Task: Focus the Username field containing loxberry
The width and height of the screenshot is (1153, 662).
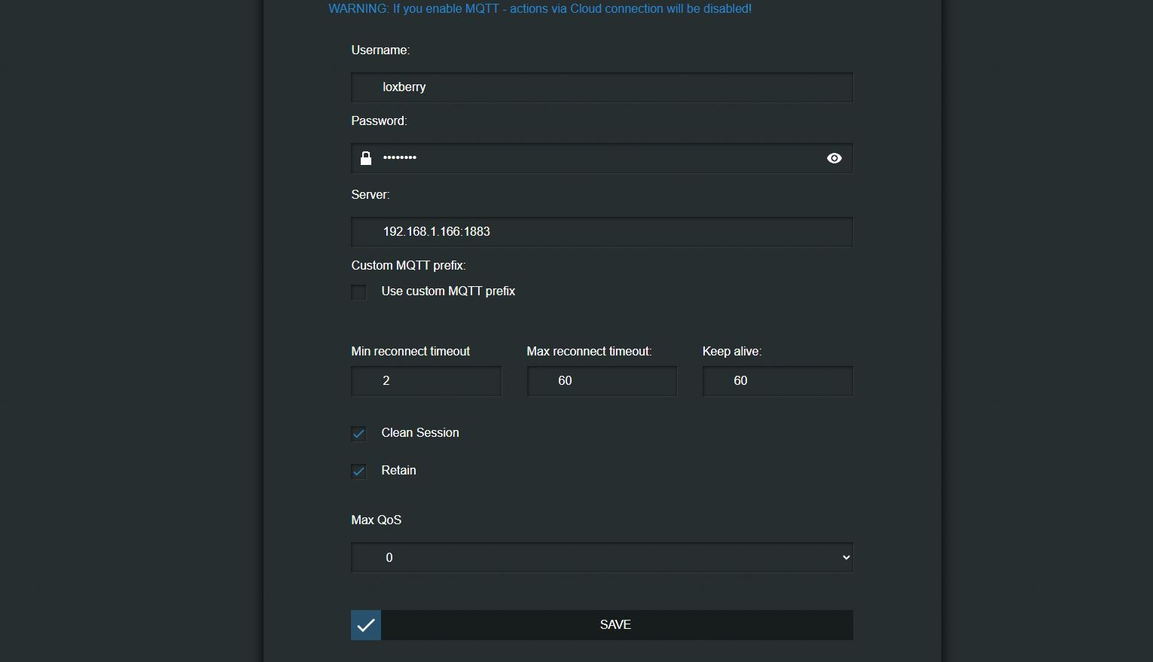Action: click(x=601, y=87)
